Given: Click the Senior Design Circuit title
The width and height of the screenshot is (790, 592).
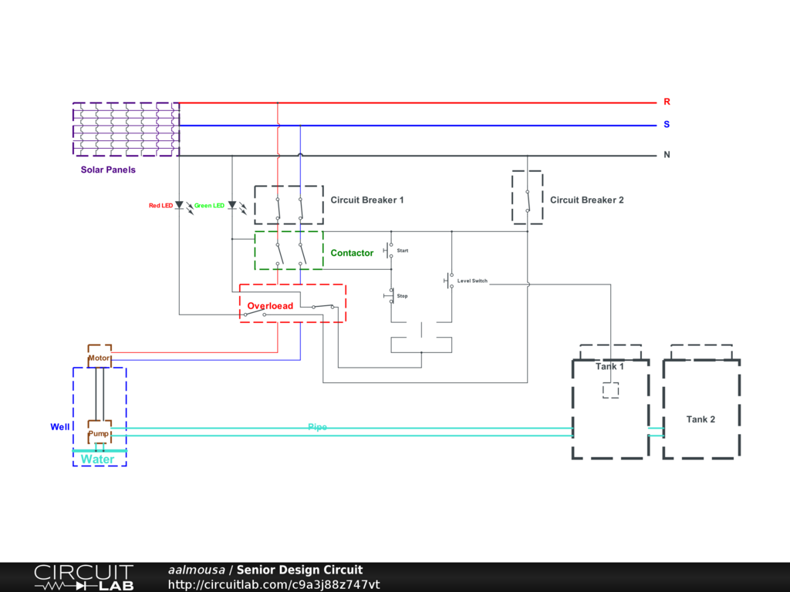Looking at the screenshot, I should coord(299,570).
